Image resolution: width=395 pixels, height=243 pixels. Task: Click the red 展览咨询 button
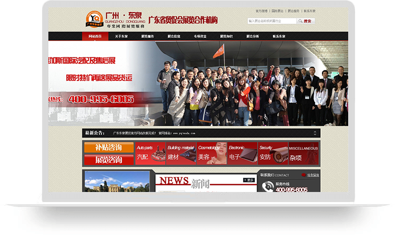[x=108, y=159]
